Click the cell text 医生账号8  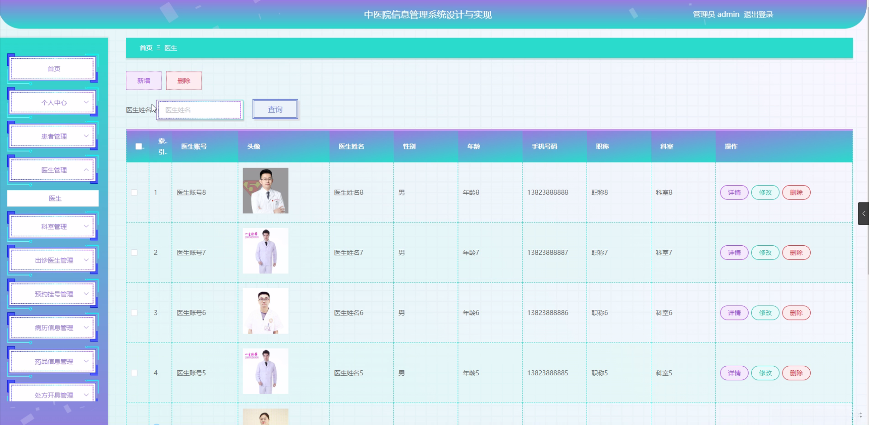(191, 192)
